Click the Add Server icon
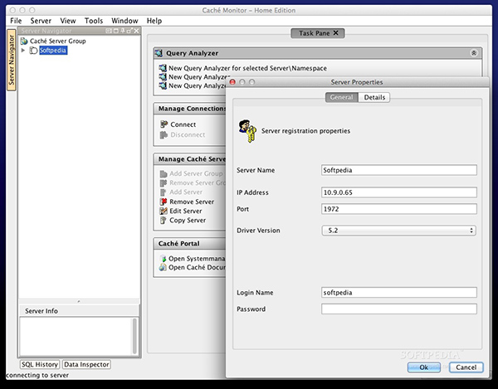The height and width of the screenshot is (389, 498). click(164, 192)
